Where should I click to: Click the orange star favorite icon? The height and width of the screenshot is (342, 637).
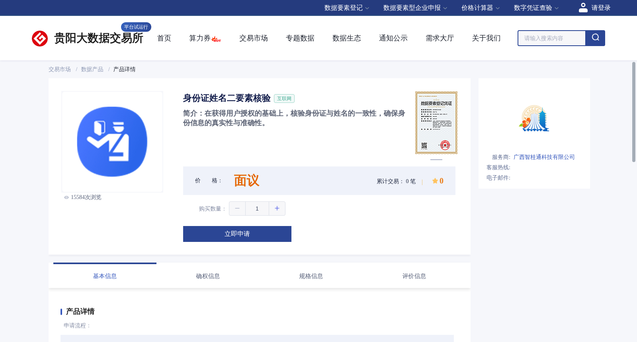pos(435,181)
